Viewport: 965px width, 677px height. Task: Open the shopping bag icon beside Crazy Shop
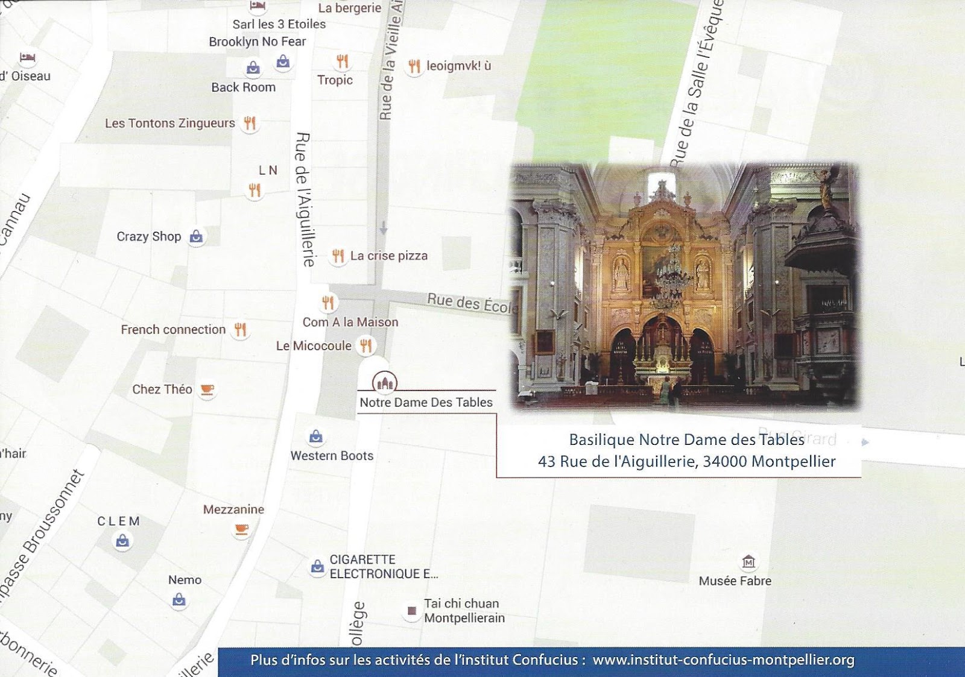pyautogui.click(x=196, y=236)
